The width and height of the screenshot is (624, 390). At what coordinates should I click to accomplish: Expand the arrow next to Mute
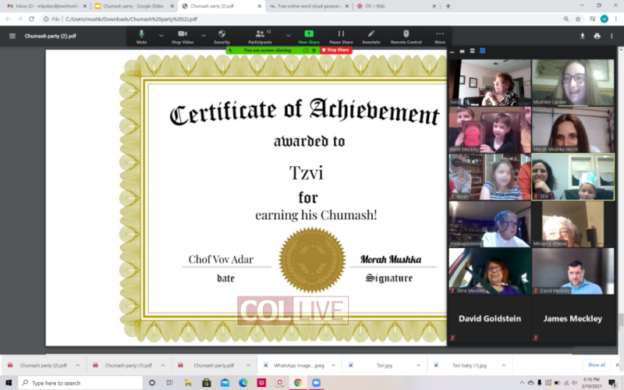pos(161,34)
